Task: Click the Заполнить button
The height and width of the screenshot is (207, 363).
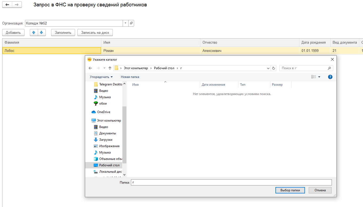Action: click(x=63, y=32)
